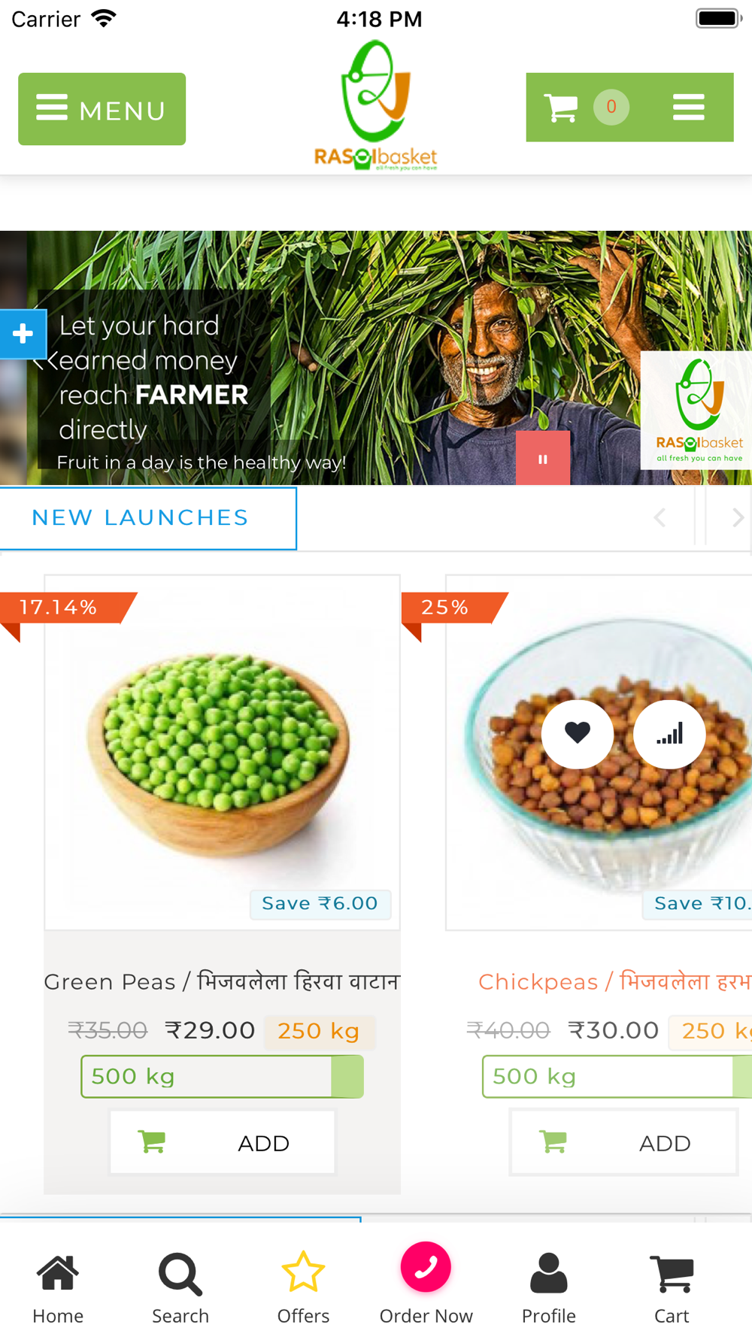The height and width of the screenshot is (1337, 752).
Task: Add Green Peas to cart
Action: pyautogui.click(x=223, y=1142)
